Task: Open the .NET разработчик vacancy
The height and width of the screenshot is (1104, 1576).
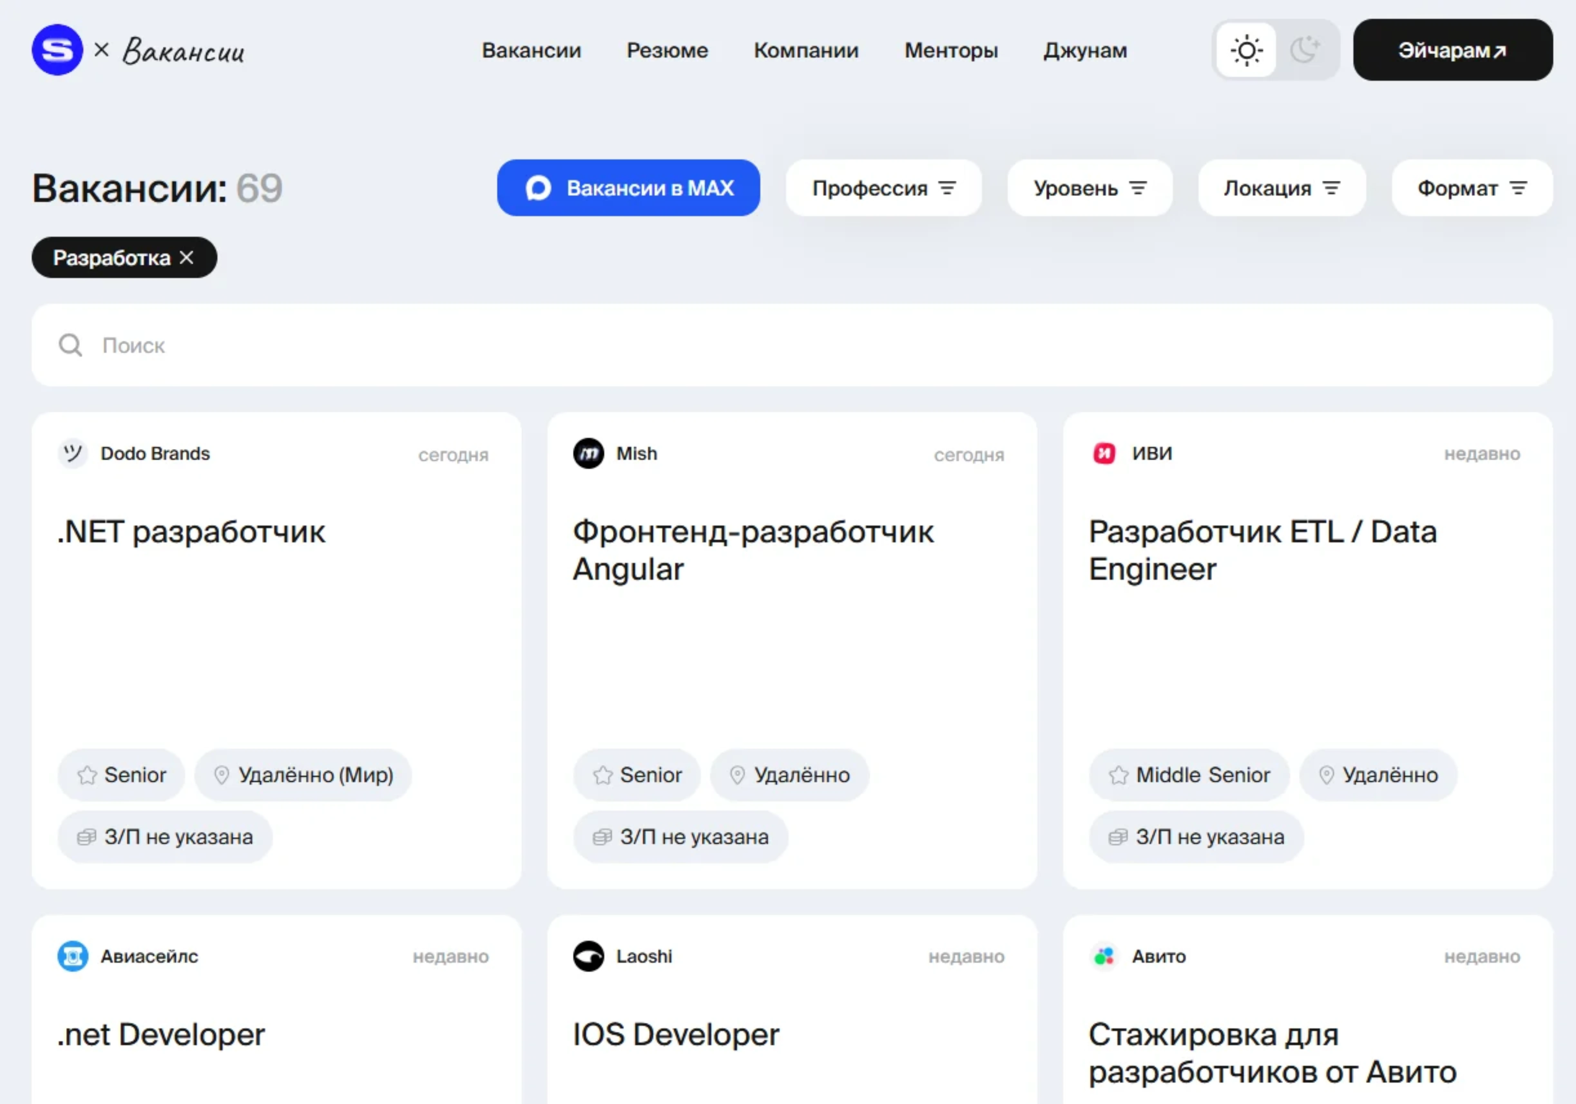Action: 191,532
